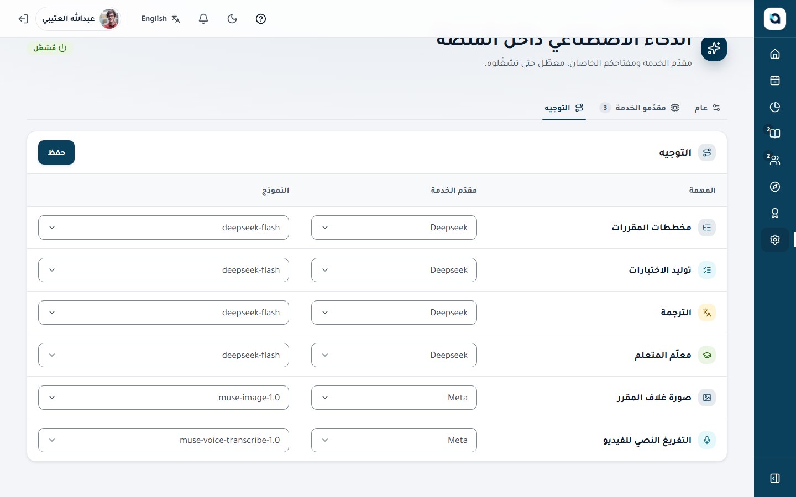This screenshot has height=497, width=796.
Task: Open notifications bell
Action: point(203,19)
